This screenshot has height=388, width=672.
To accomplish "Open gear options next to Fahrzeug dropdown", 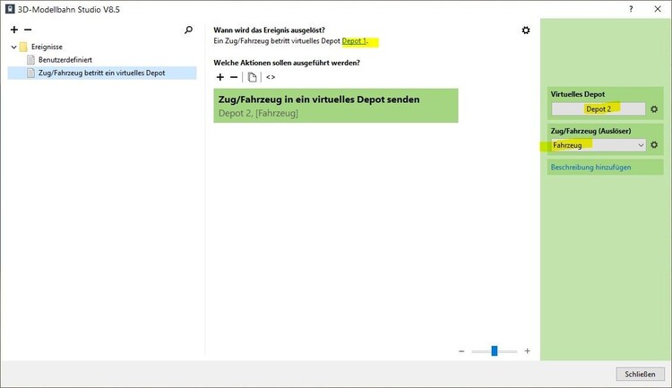I will coord(654,145).
